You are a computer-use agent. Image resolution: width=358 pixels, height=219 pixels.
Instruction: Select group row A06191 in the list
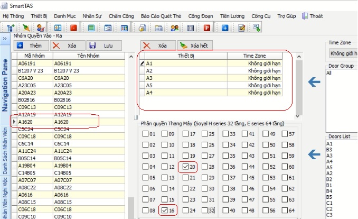coord(69,62)
